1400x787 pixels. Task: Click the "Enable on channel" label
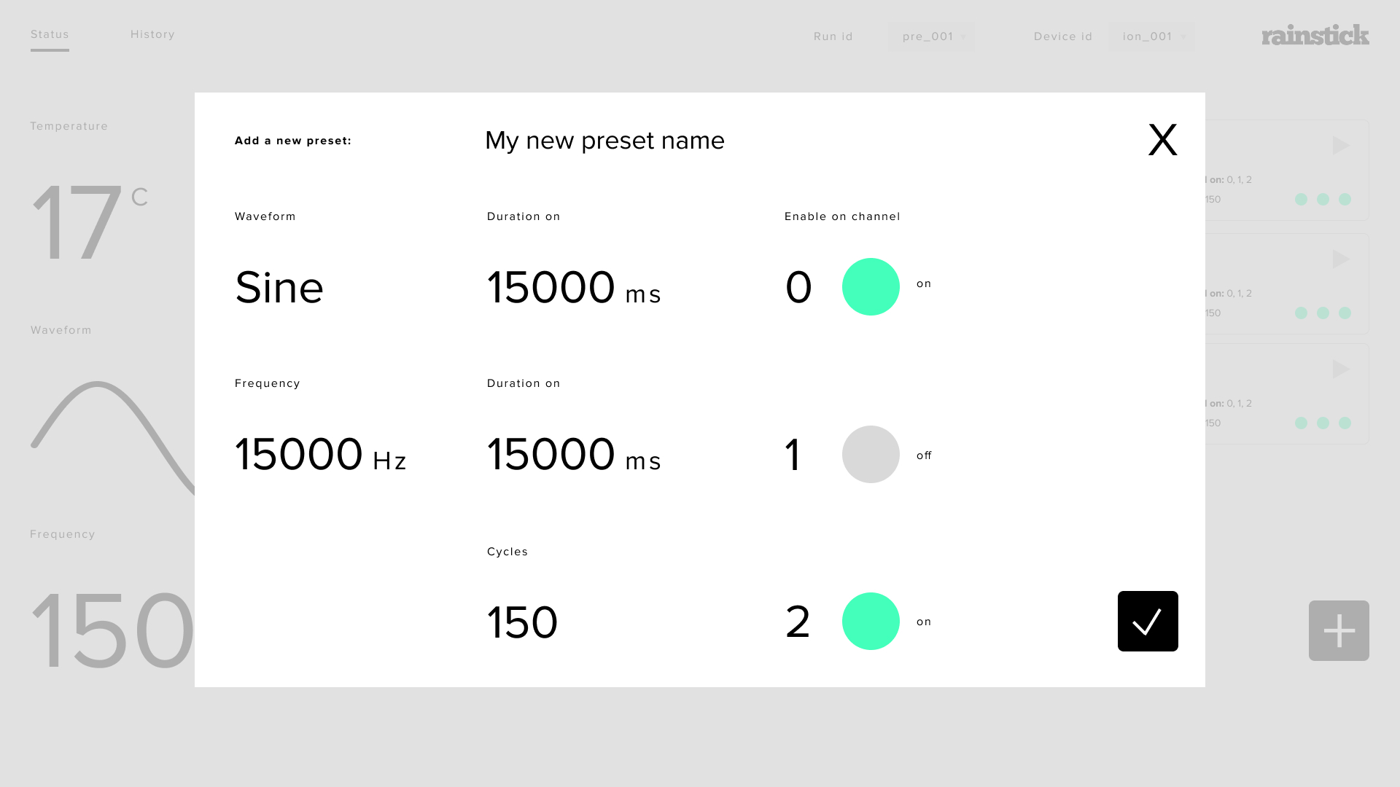coord(842,216)
